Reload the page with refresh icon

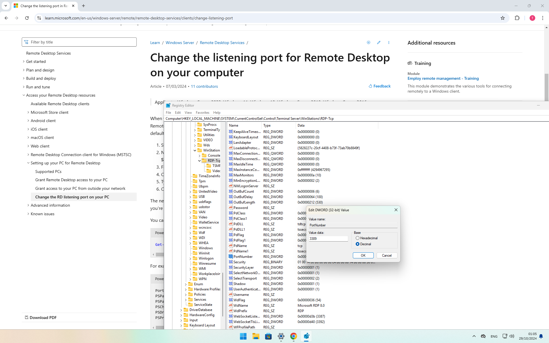click(x=27, y=18)
